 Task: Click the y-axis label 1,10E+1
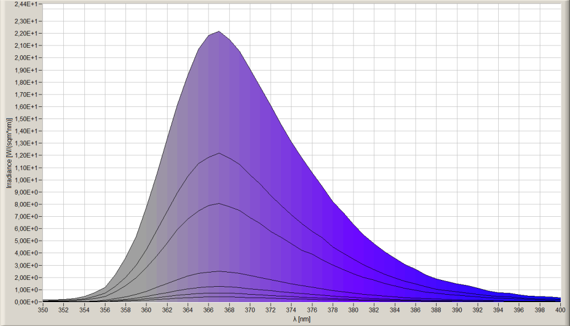pyautogui.click(x=25, y=168)
